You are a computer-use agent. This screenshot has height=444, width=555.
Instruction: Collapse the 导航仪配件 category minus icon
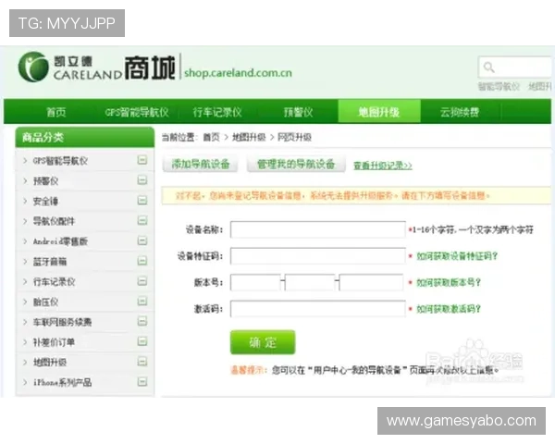pos(142,221)
